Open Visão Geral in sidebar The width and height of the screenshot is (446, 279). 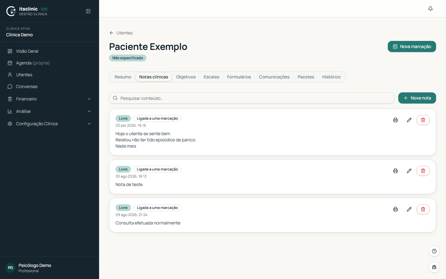tap(50, 51)
